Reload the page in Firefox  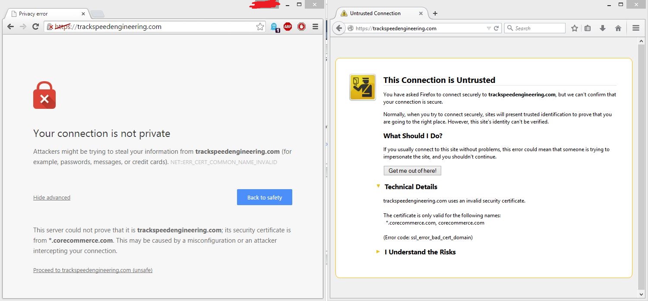pos(496,29)
